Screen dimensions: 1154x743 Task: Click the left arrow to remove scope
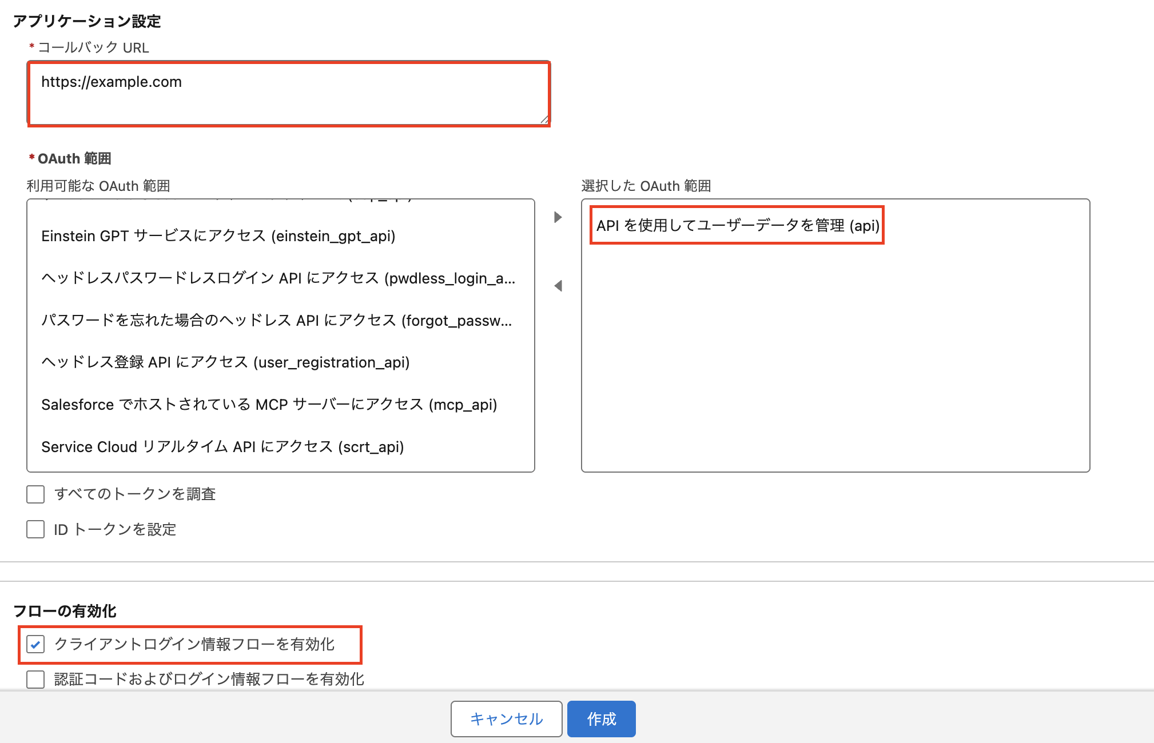pos(558,286)
